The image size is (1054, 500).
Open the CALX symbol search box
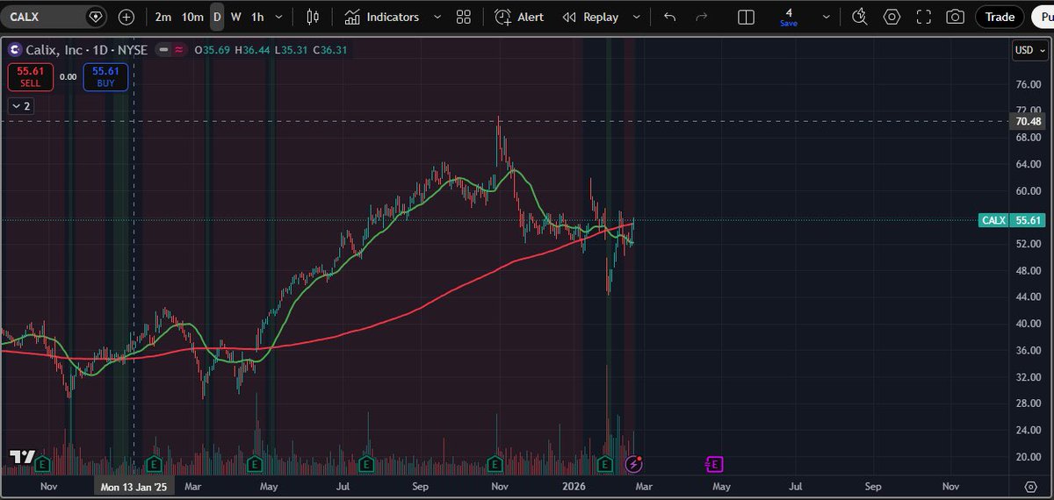[x=44, y=17]
